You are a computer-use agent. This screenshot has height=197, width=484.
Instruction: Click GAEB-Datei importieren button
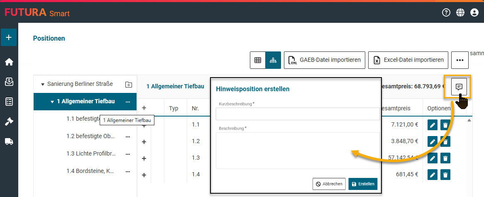tap(325, 60)
